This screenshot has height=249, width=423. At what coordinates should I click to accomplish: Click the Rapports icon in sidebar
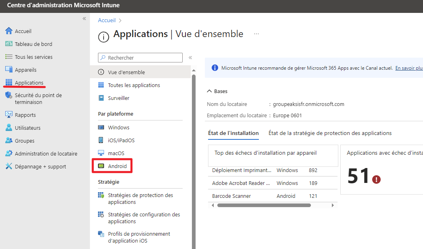8,114
